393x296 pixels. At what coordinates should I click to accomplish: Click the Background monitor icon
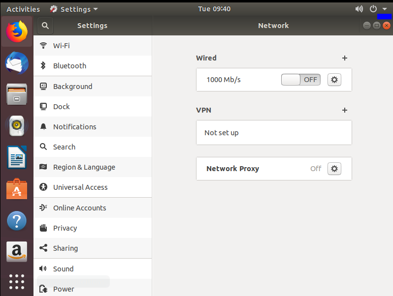(43, 87)
